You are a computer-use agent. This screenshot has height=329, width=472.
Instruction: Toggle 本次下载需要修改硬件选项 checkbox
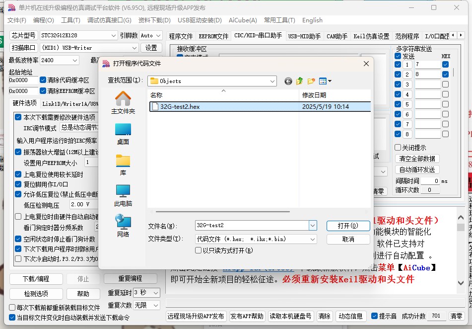pyautogui.click(x=18, y=117)
